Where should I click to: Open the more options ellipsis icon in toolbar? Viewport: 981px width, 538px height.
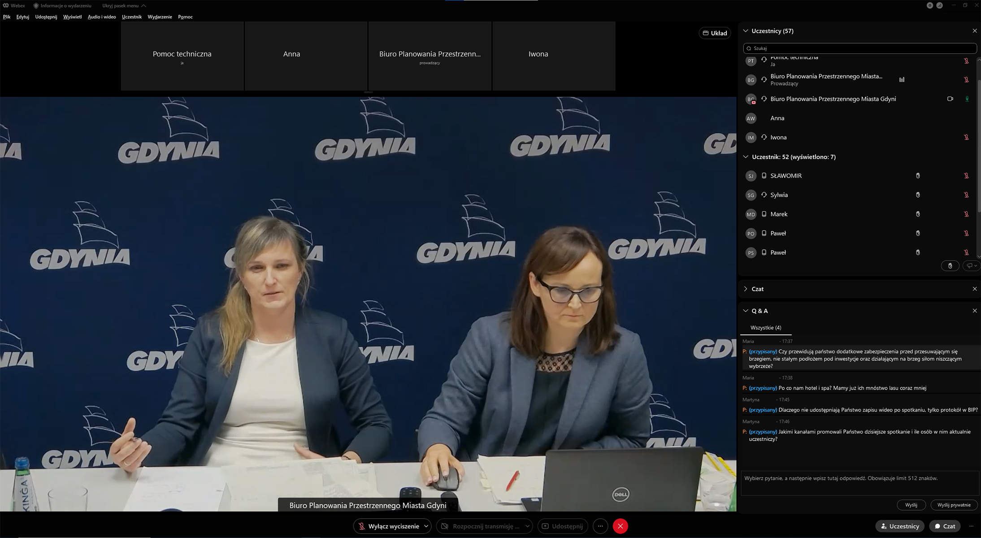[600, 526]
